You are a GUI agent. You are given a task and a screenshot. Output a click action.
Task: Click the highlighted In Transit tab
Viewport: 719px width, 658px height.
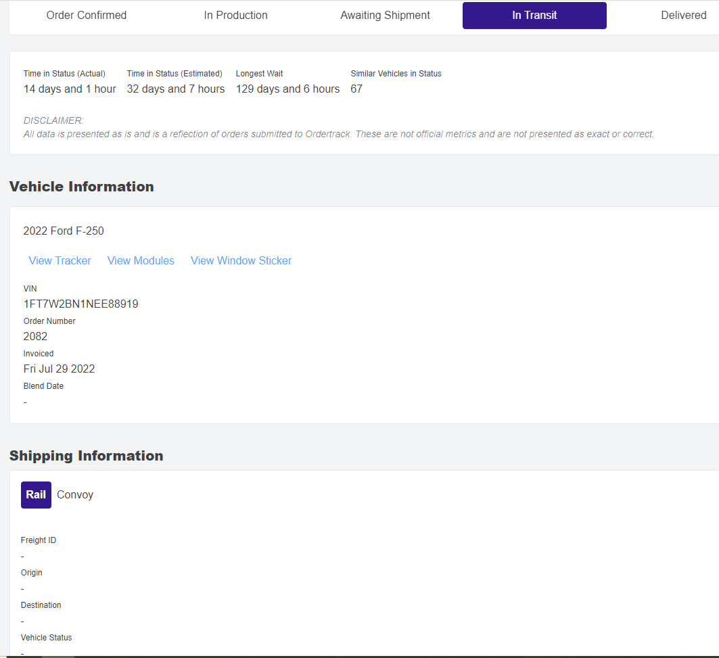[534, 16]
